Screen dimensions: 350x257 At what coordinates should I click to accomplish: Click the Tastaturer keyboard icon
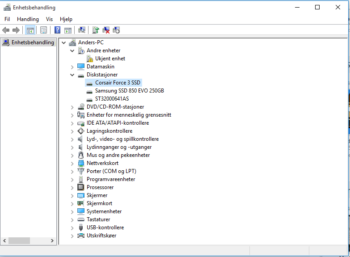81,219
